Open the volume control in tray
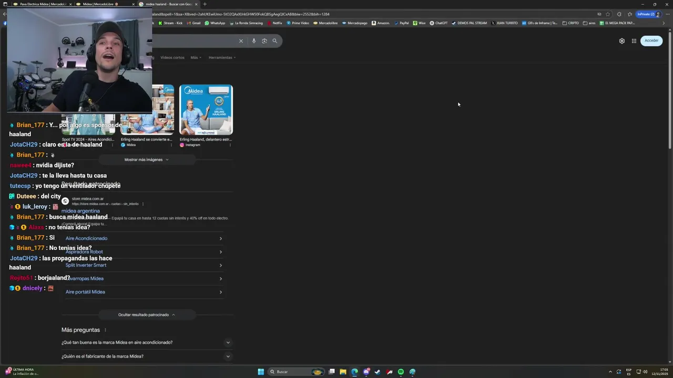The height and width of the screenshot is (378, 673). click(x=645, y=372)
